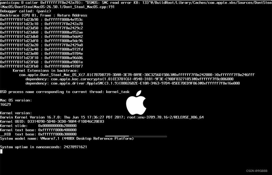
Task: Click the 'Kernel text base:' line
Action: click(38, 130)
